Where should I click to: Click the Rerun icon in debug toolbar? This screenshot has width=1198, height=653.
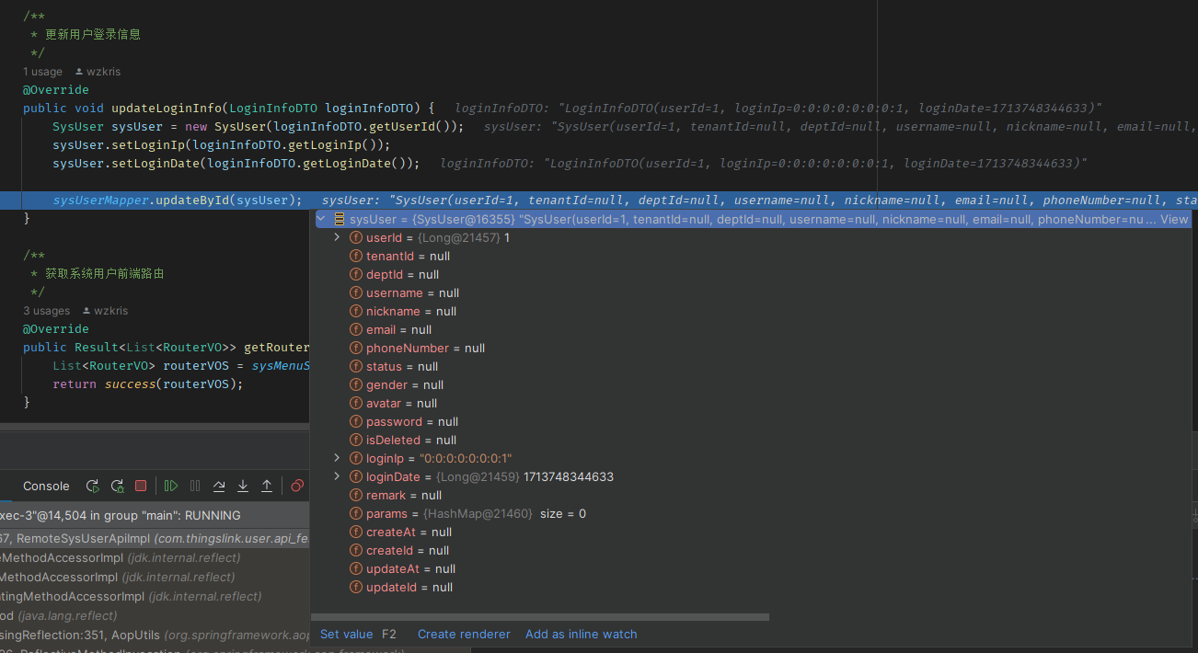pyautogui.click(x=92, y=486)
